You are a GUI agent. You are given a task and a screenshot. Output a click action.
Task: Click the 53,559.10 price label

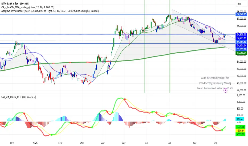coord(242,49)
